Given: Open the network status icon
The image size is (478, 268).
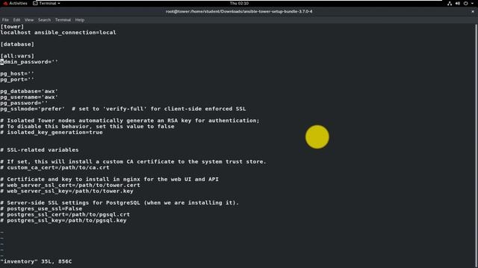Looking at the screenshot, I should click(x=450, y=3).
